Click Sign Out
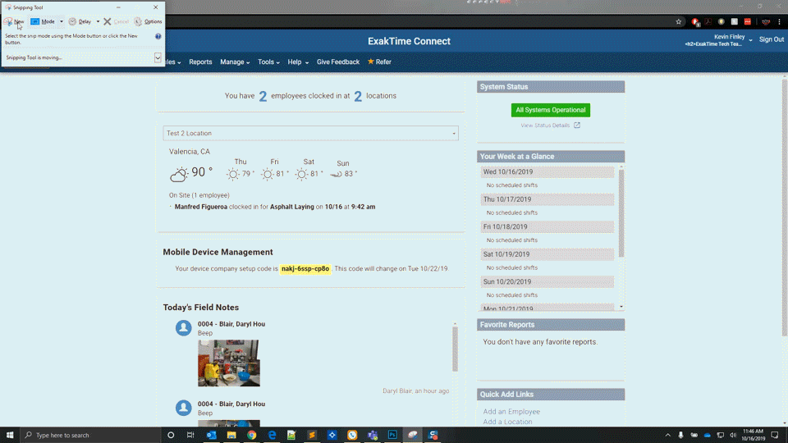Viewport: 788px width, 443px height. tap(772, 39)
